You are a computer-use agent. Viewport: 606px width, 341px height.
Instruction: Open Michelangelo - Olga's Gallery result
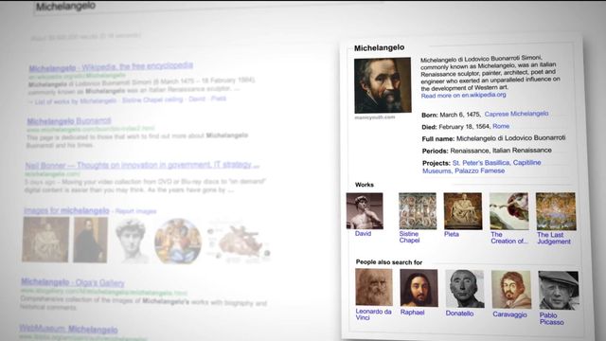tap(73, 282)
